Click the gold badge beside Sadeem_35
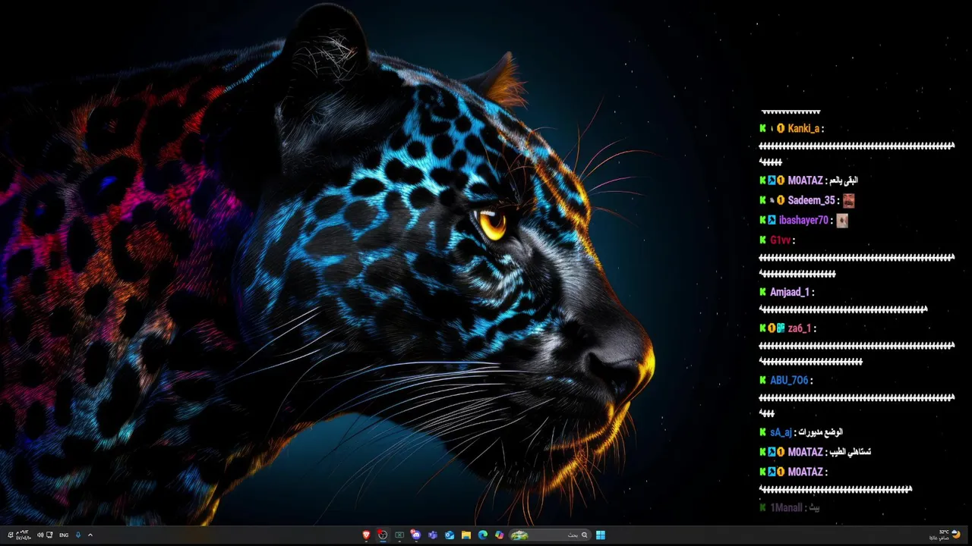Screen dimensions: 972x546 click(x=781, y=200)
